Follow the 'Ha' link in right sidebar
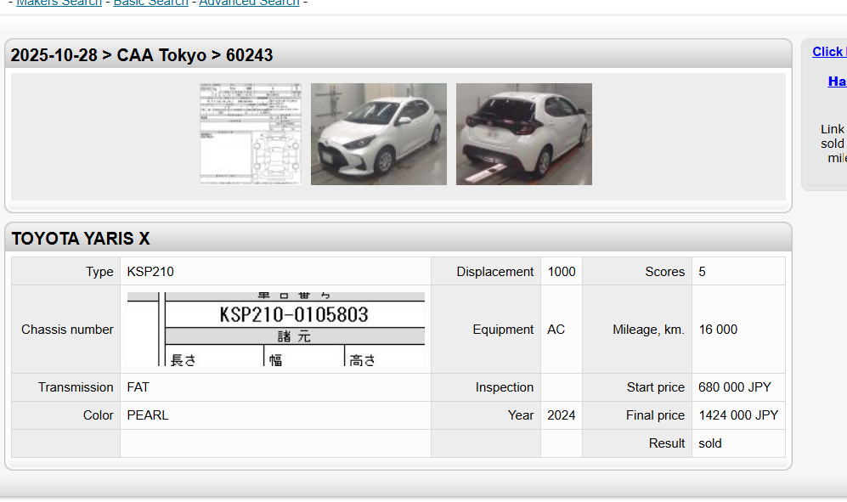847x502 pixels. (838, 82)
